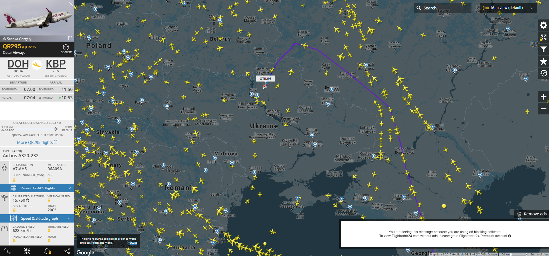Close the flight details panel
The height and width of the screenshot is (256, 549).
point(71,4)
